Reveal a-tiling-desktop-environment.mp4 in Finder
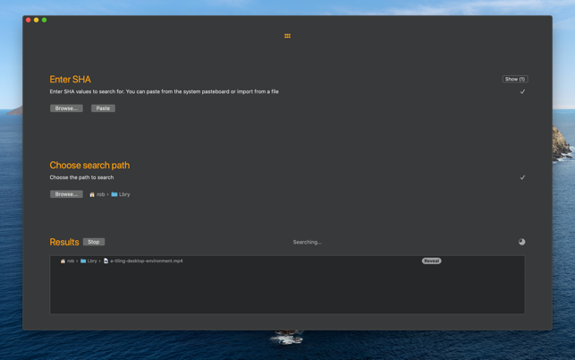Screen dimensions: 575x360 click(431, 261)
